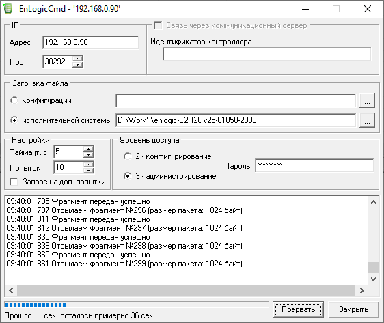Browse for runtime system file with ellipsis button

tap(367, 120)
